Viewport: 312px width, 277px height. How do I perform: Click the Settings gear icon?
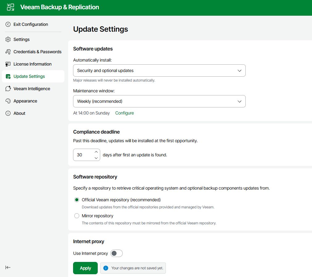pos(8,39)
